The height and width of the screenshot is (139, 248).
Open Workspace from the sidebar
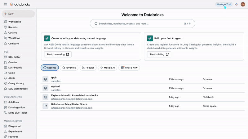tap(15, 22)
